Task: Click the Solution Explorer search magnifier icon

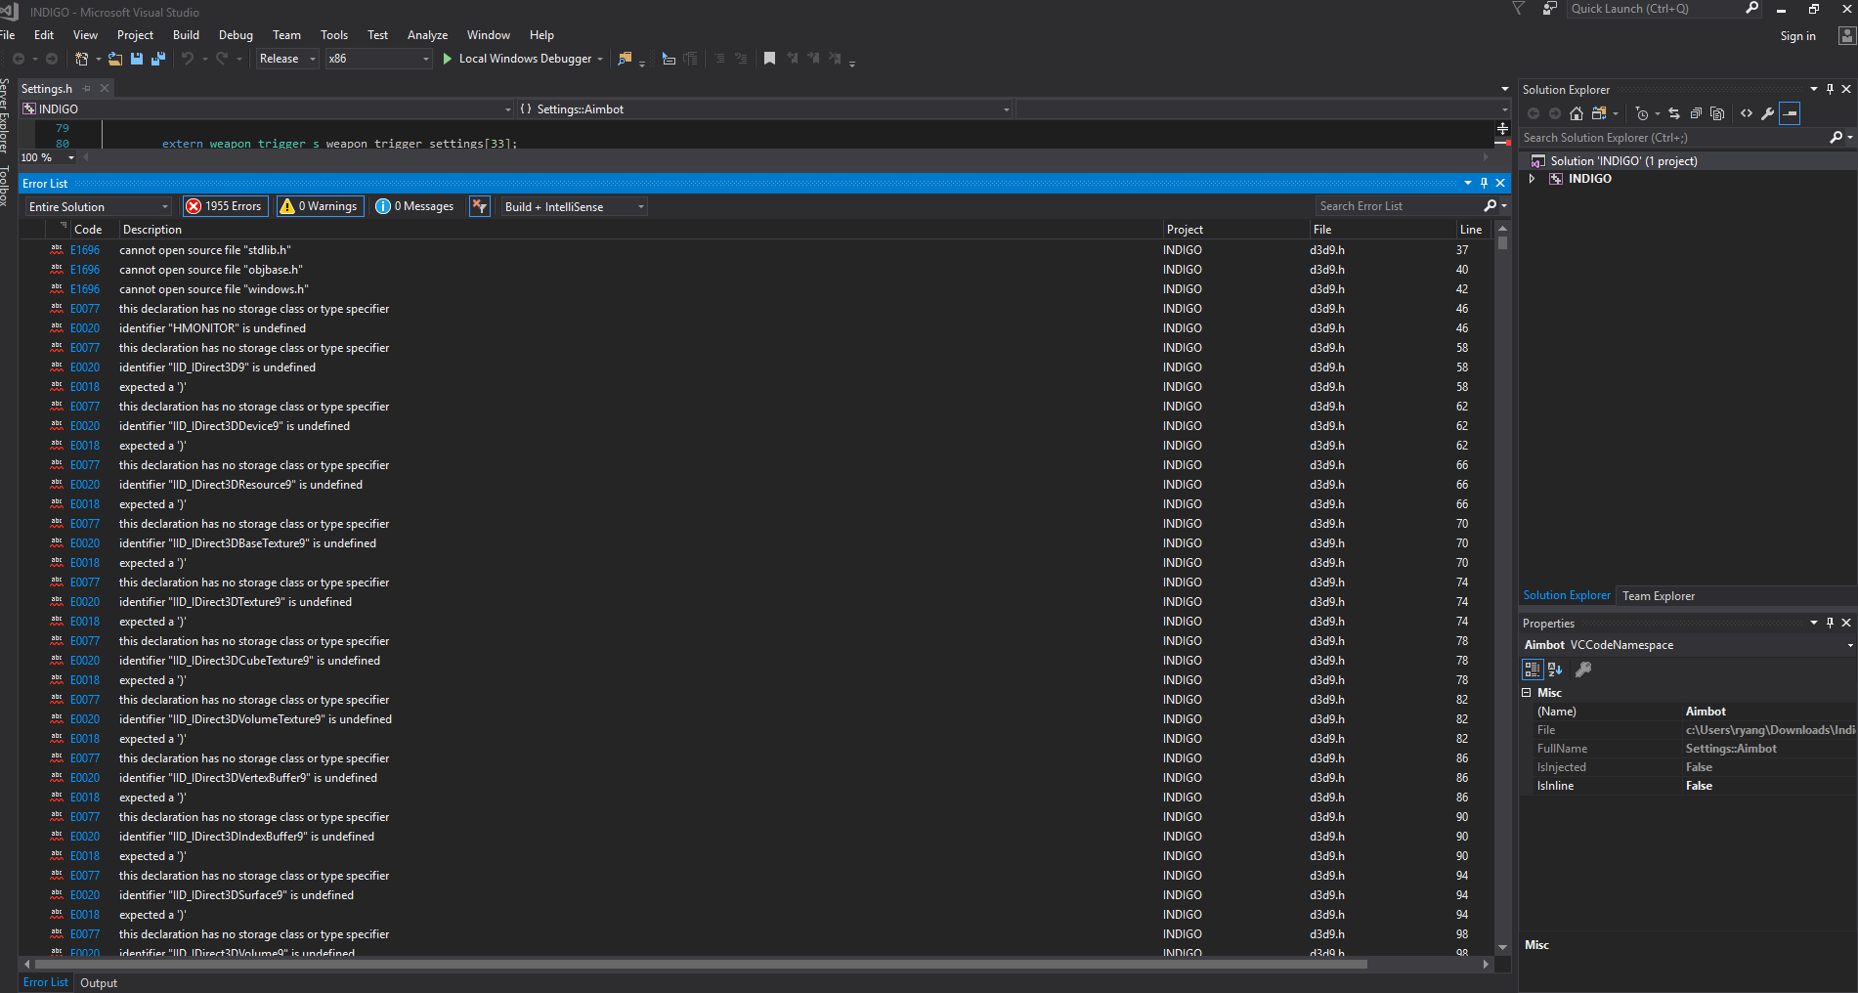Action: coord(1836,138)
